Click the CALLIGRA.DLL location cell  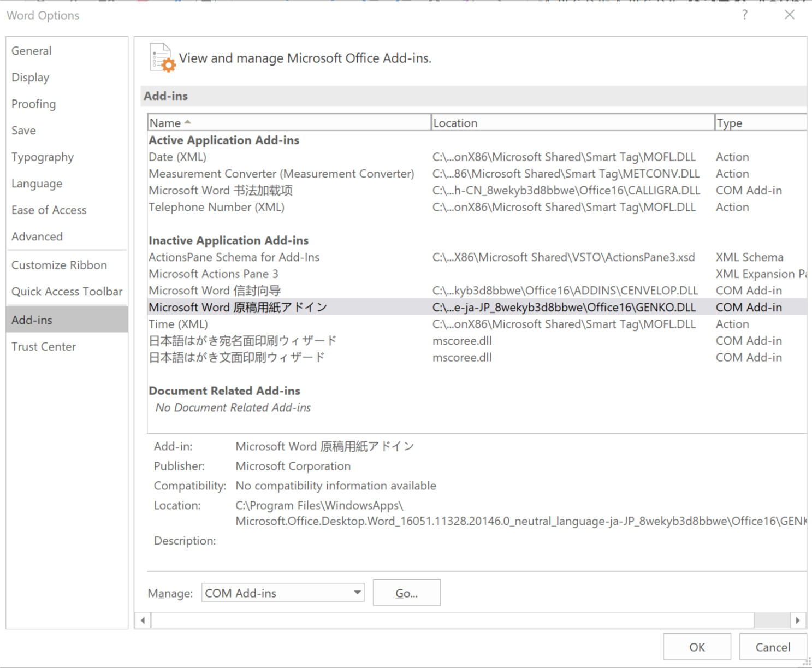tap(566, 191)
